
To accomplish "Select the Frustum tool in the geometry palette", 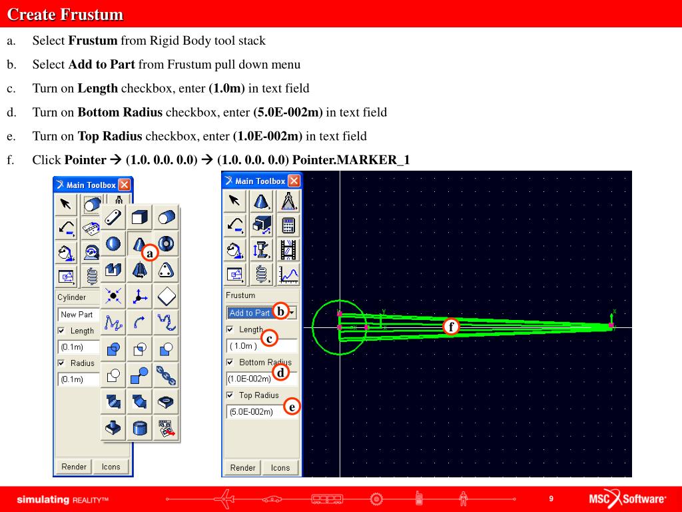I will pos(139,243).
